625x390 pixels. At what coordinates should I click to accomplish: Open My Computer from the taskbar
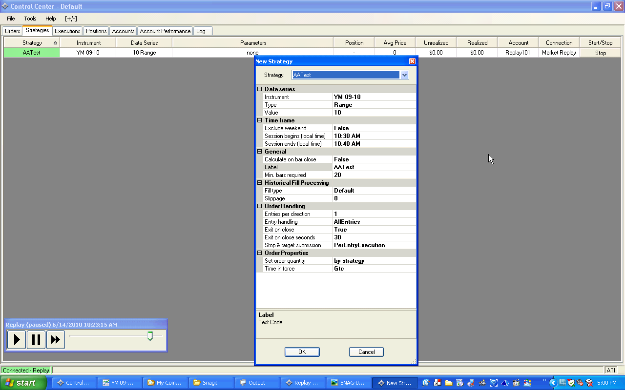(x=165, y=383)
